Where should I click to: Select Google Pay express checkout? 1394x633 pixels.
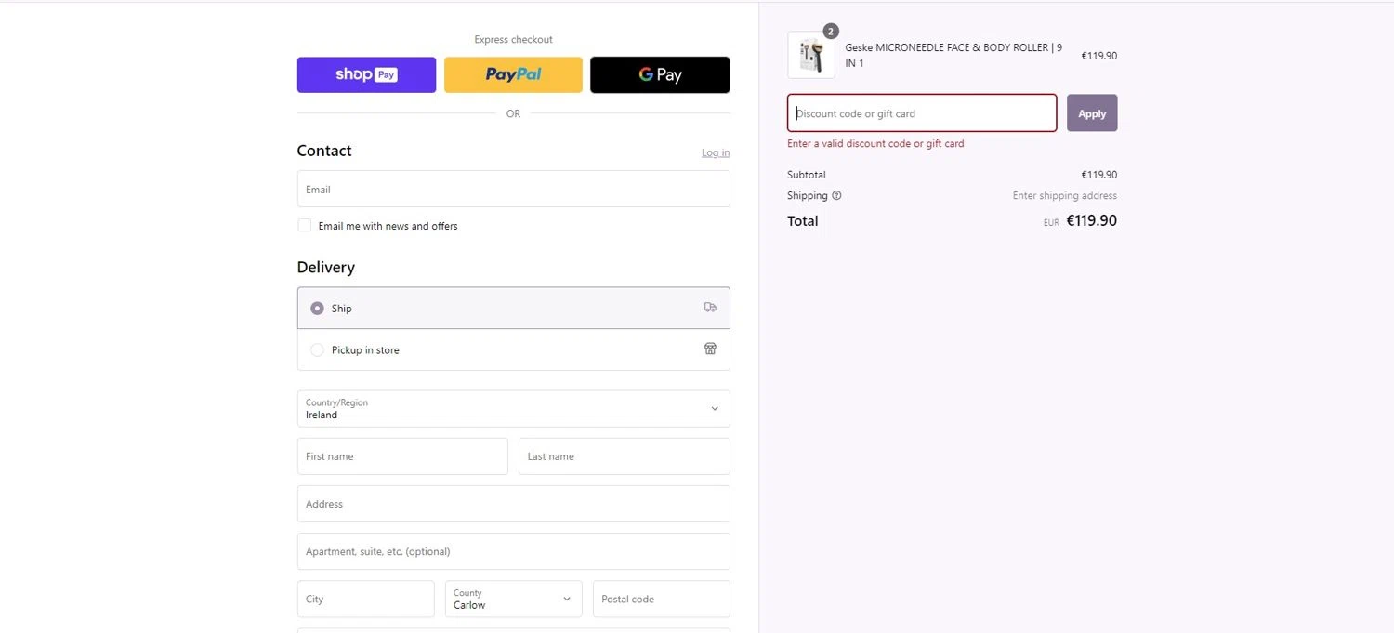[660, 75]
